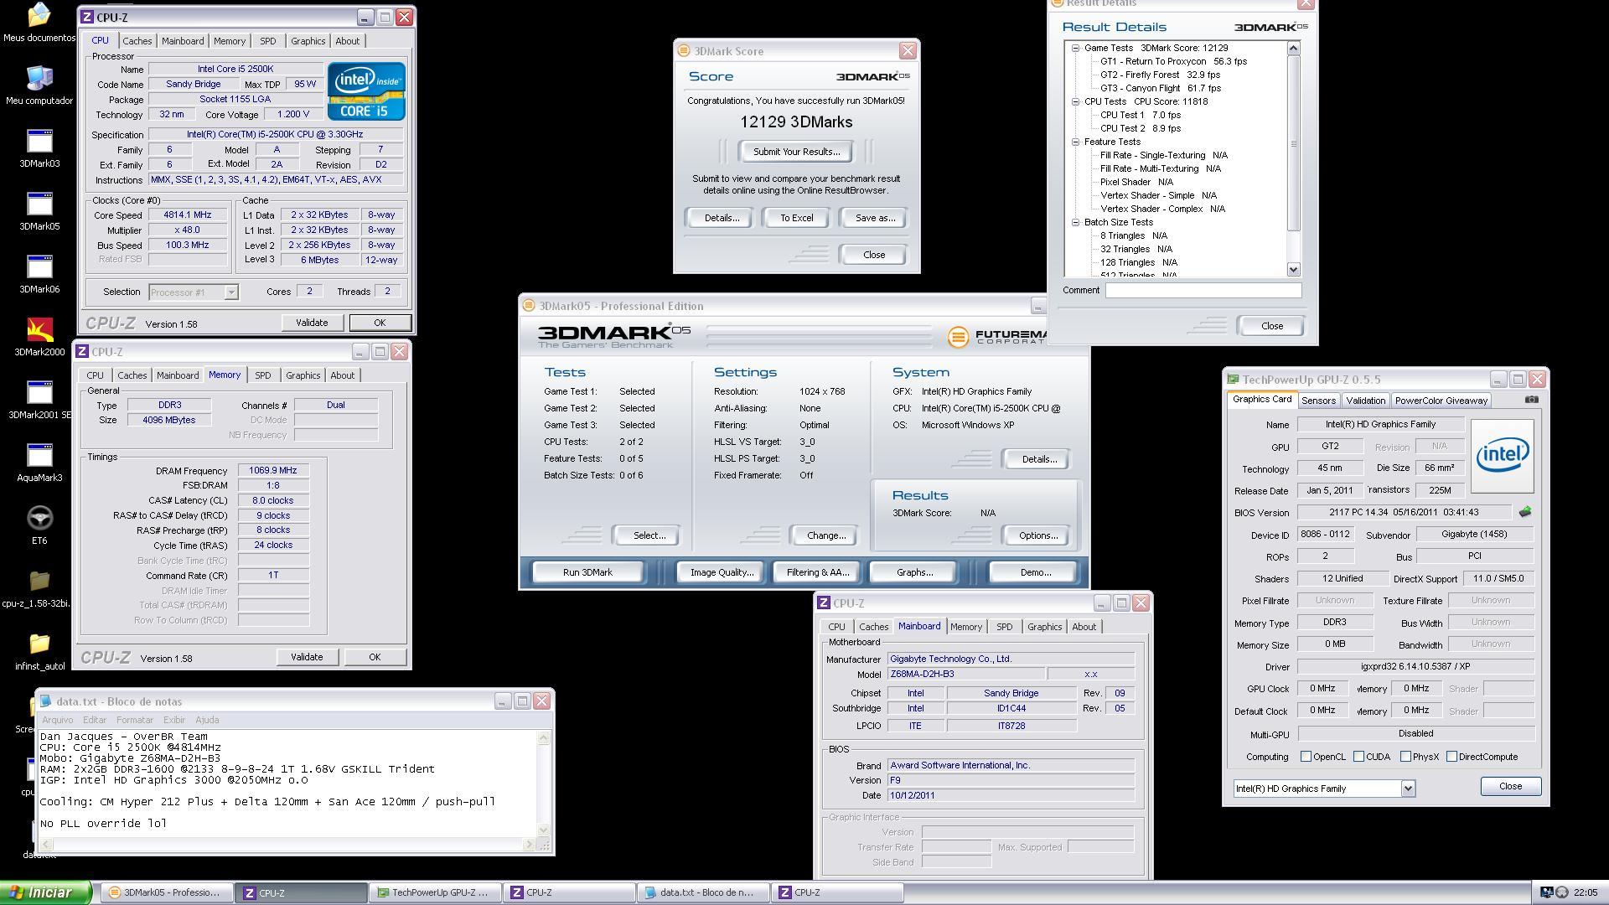Click the data.txt Notepad title bar icon
This screenshot has width=1609, height=905.
click(x=46, y=701)
